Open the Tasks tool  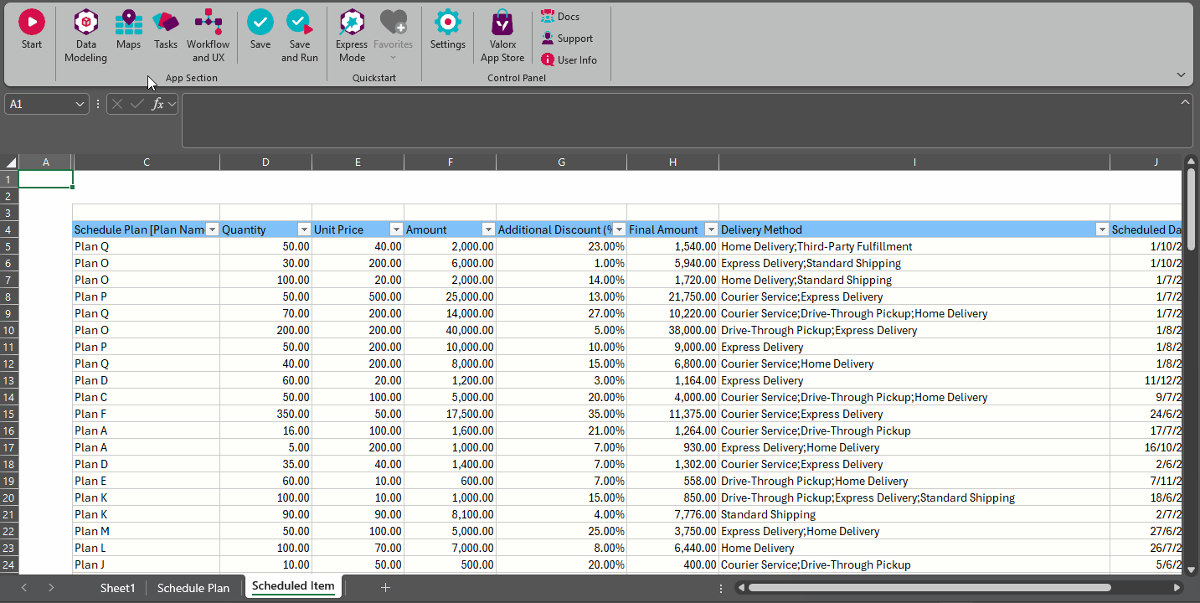(x=166, y=23)
